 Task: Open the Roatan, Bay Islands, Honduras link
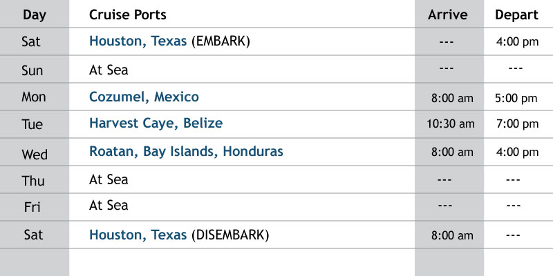[186, 151]
